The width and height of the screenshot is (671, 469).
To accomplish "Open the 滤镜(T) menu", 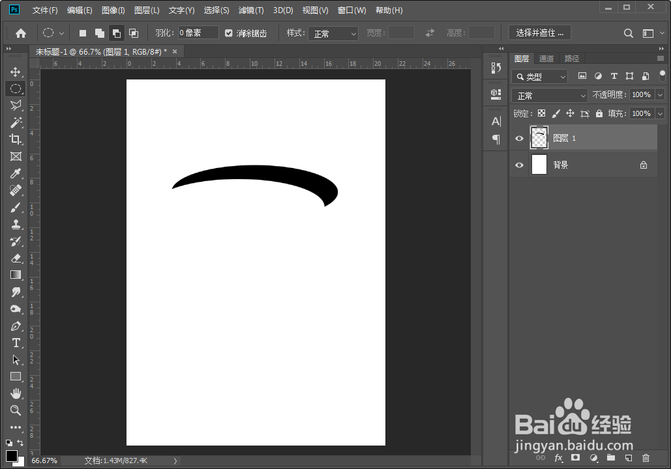I will click(x=251, y=10).
